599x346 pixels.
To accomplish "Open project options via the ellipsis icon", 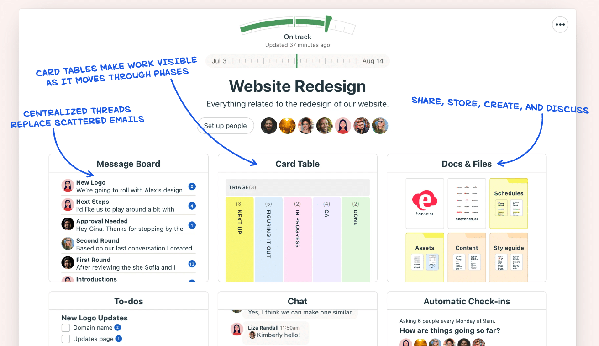I will pos(560,25).
